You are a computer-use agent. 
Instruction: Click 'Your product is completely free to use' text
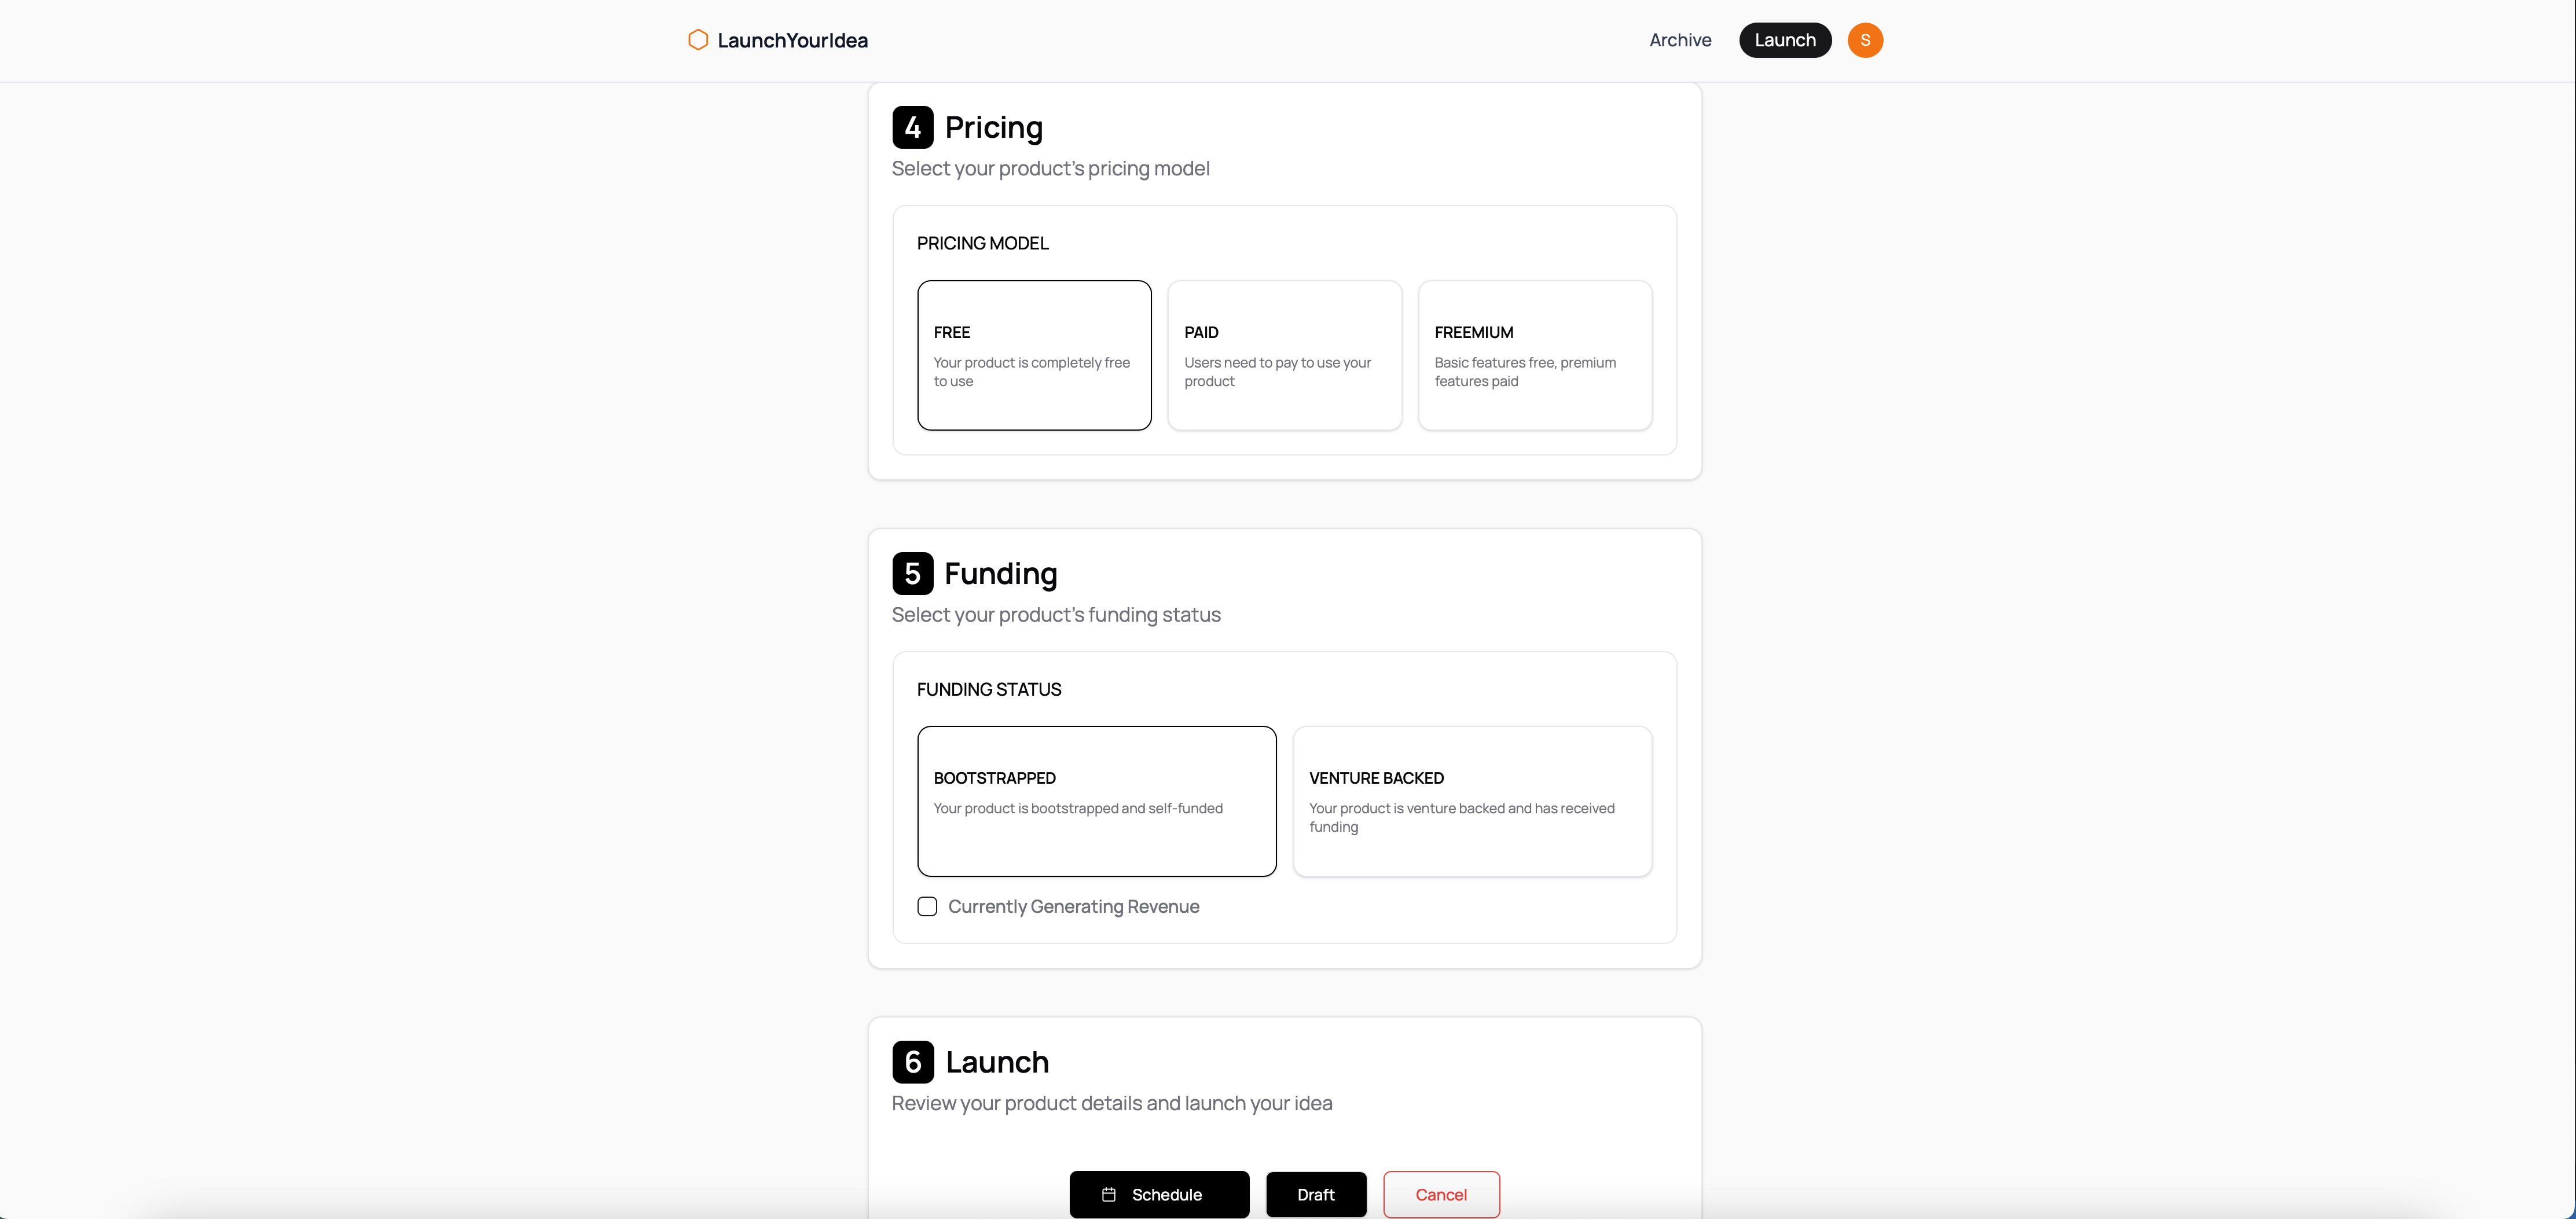(1032, 372)
